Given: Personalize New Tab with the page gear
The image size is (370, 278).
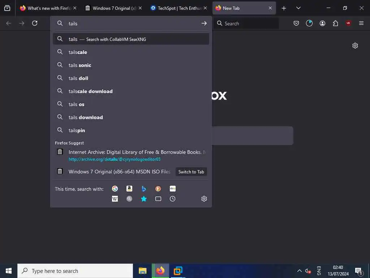Looking at the screenshot, I should (x=355, y=46).
